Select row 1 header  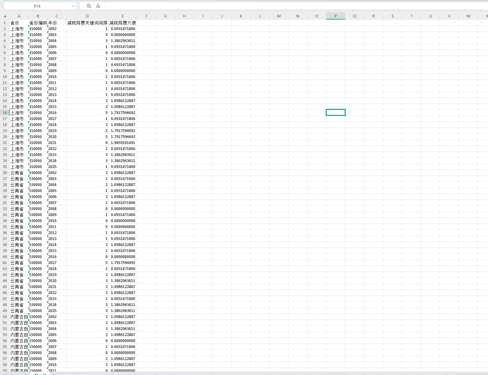(5, 23)
